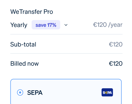132x104 pixels.
Task: Select the SEPA radio button
Action: (x=20, y=93)
